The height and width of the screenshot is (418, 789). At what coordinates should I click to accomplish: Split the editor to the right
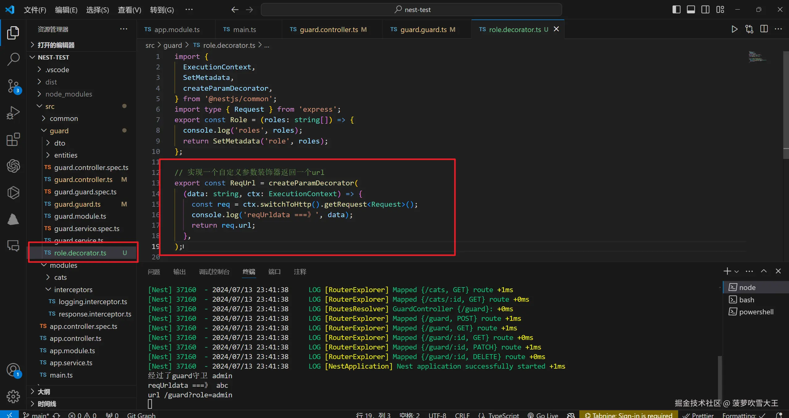click(764, 29)
